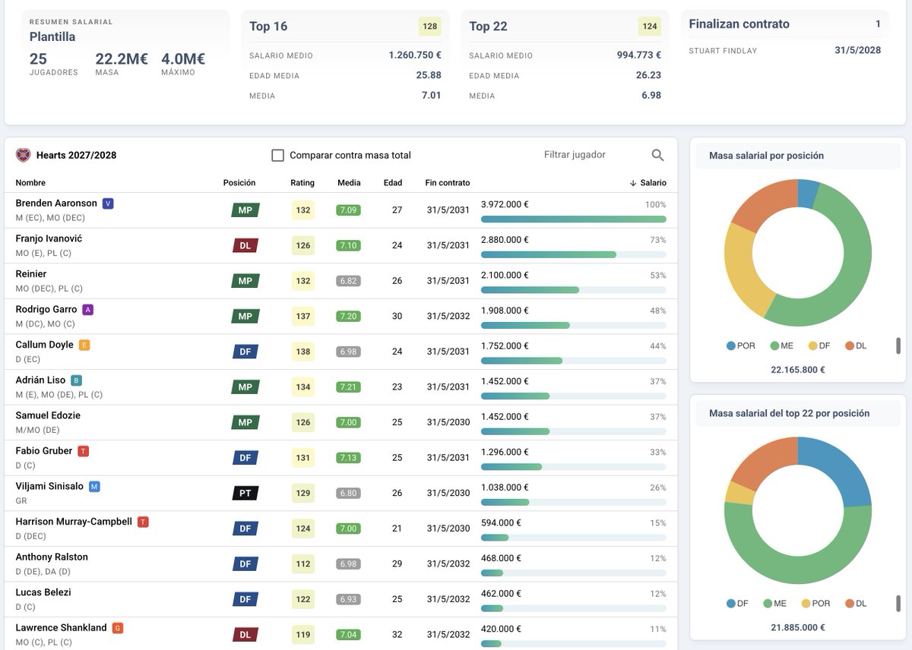Toggle POR legend in top 22 chart
912x650 pixels.
(816, 604)
